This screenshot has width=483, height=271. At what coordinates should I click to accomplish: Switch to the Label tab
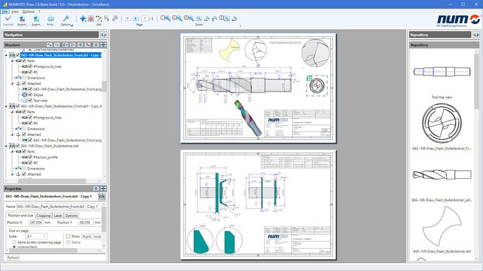[x=57, y=216]
